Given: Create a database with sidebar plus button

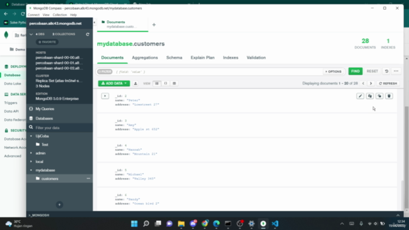Looking at the screenshot, I should point(59,204).
